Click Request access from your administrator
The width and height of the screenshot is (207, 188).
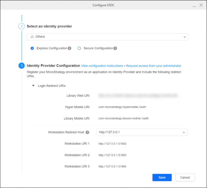tap(153, 66)
